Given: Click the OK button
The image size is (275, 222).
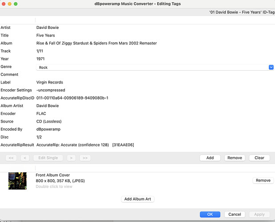Looking at the screenshot, I should 210,214.
